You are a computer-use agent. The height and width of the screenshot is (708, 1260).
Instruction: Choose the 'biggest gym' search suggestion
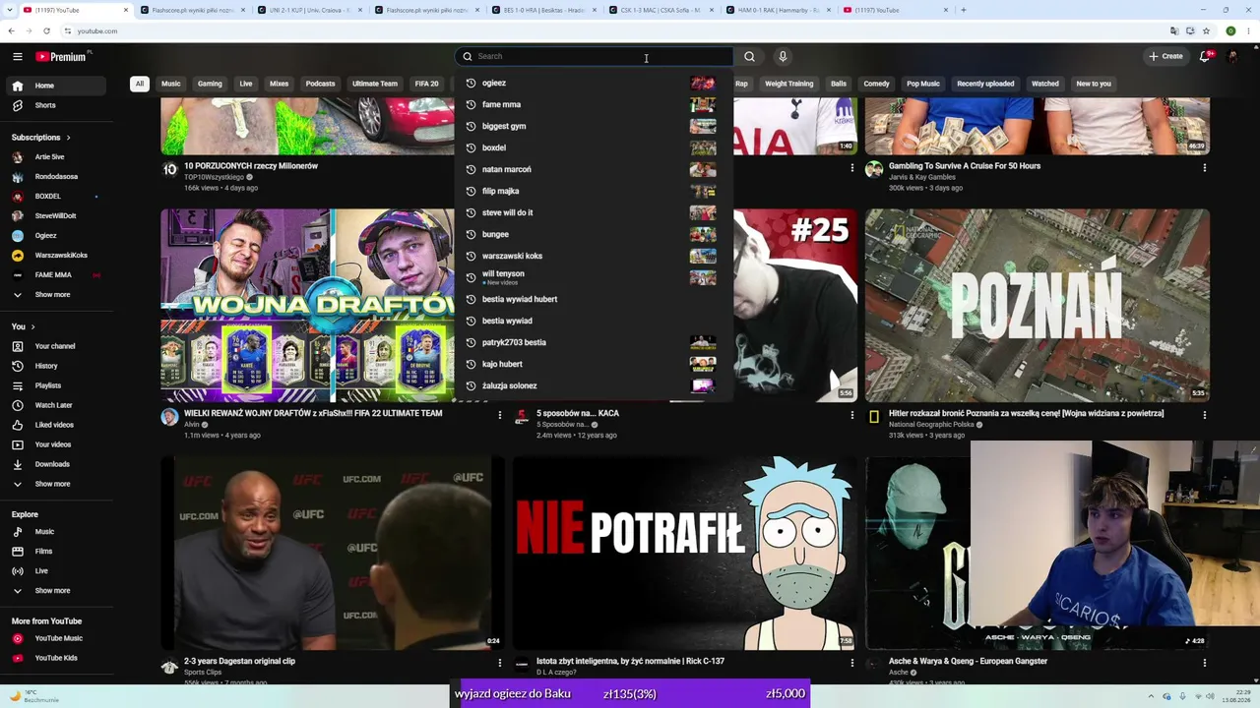click(x=594, y=126)
